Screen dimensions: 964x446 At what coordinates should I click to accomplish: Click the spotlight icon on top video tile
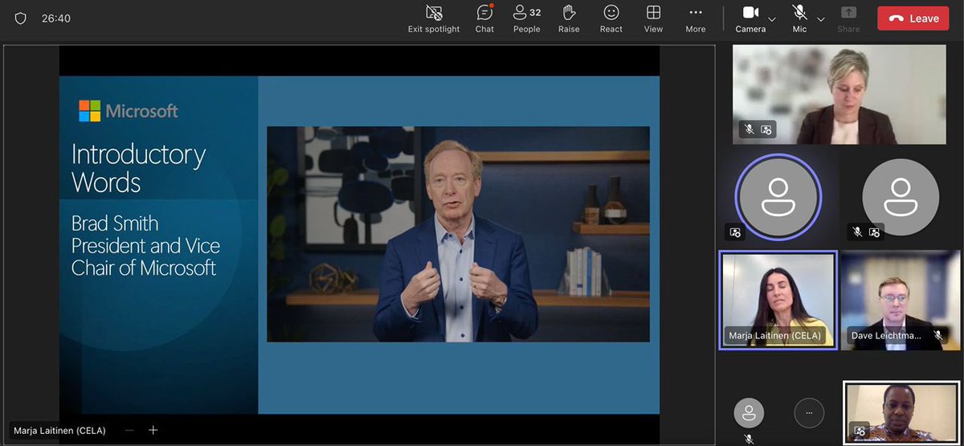pyautogui.click(x=766, y=129)
